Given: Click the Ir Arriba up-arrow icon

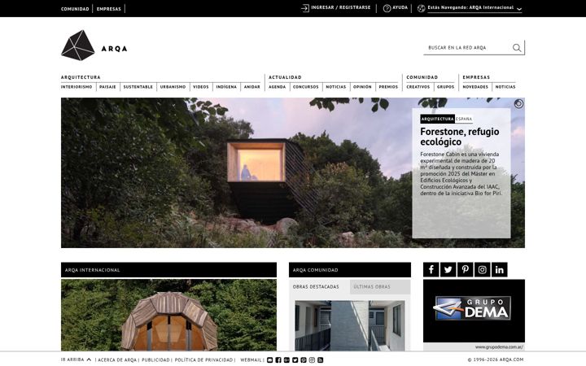Looking at the screenshot, I should pyautogui.click(x=89, y=359).
